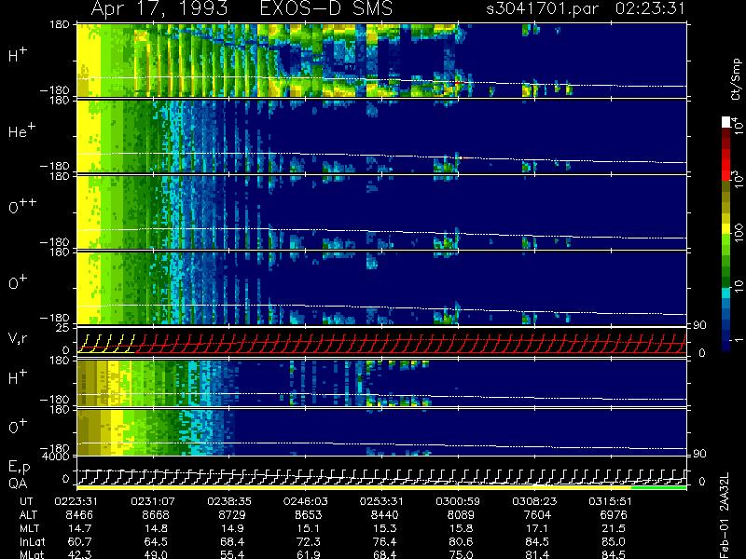Click UT value '0246:03'
The width and height of the screenshot is (746, 559).
(306, 501)
